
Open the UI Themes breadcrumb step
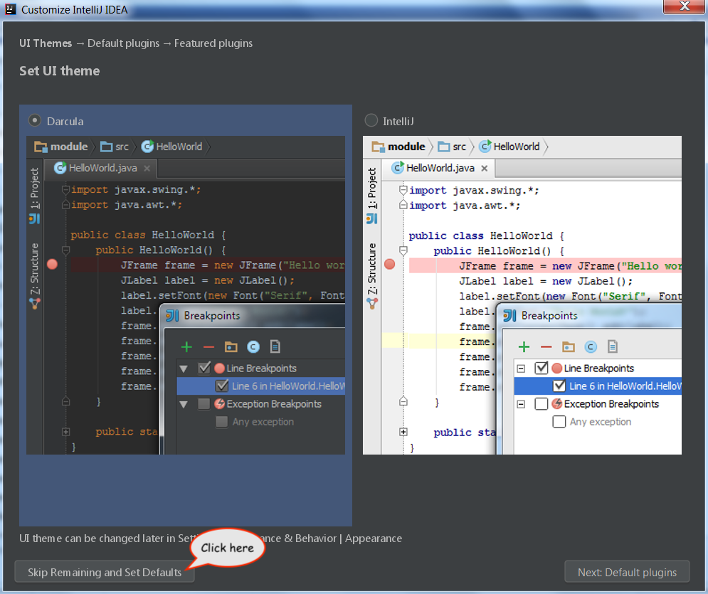[46, 43]
